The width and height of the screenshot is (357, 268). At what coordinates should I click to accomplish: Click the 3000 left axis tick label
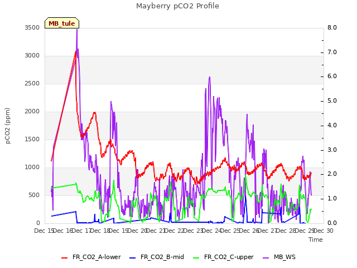click(x=32, y=56)
